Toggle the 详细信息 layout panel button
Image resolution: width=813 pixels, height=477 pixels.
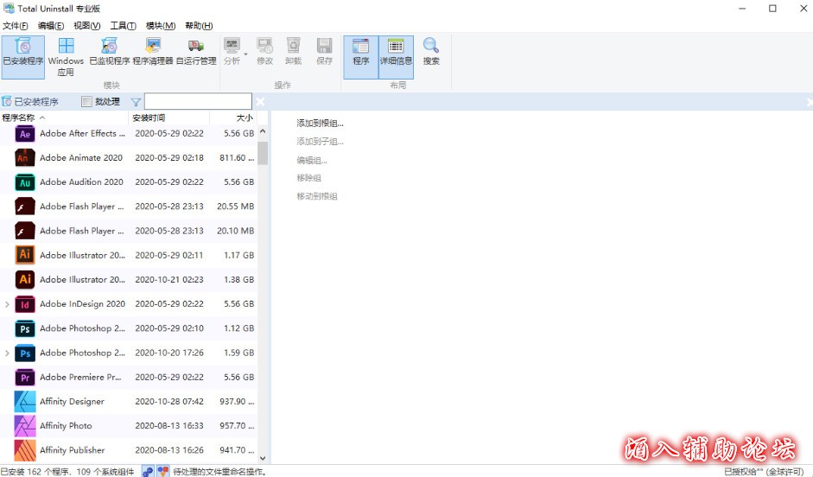pos(396,53)
